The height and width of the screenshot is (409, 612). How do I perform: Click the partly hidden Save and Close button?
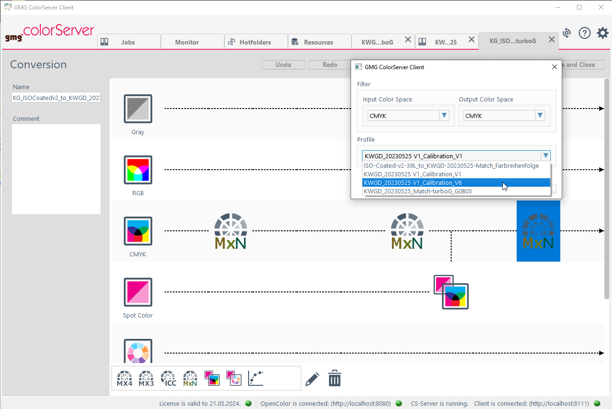click(583, 65)
